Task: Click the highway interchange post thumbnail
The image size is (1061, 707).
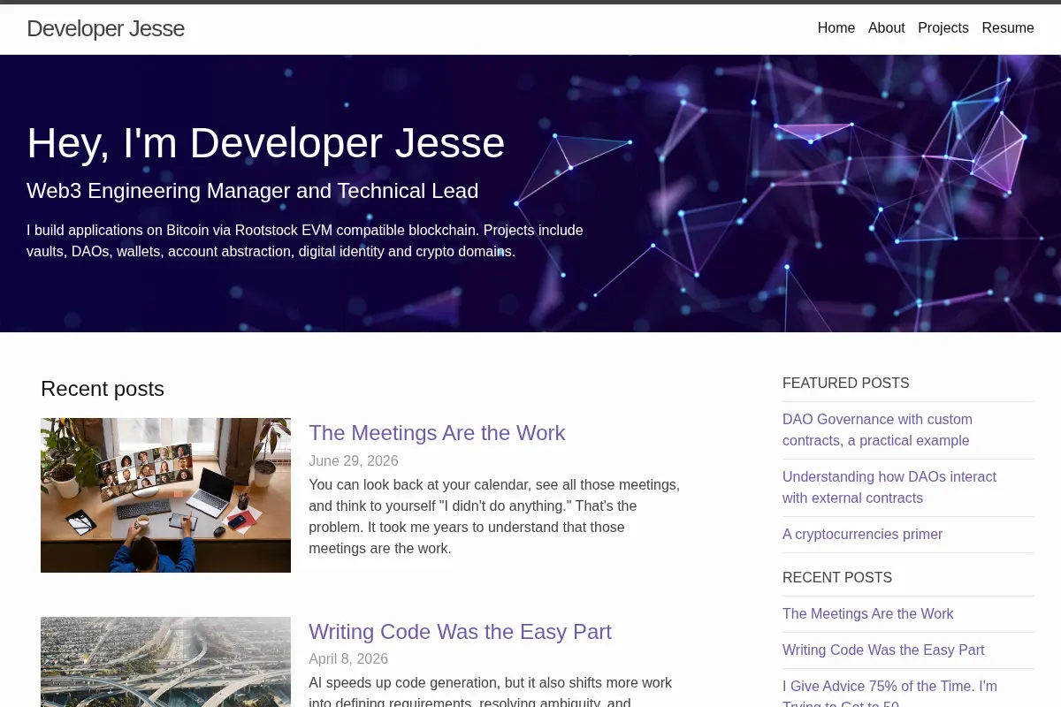Action: [165, 662]
